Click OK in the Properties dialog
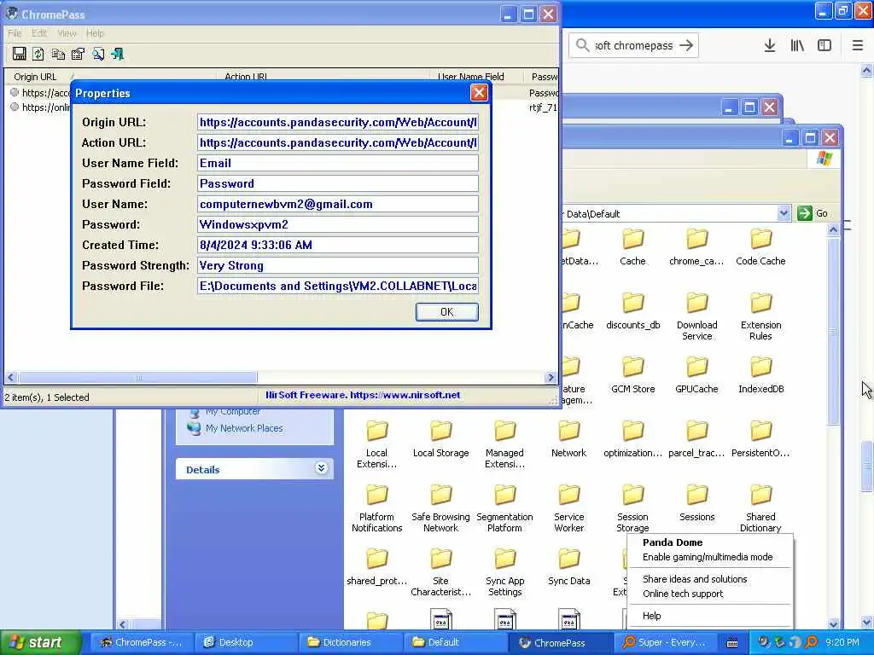 [x=446, y=312]
